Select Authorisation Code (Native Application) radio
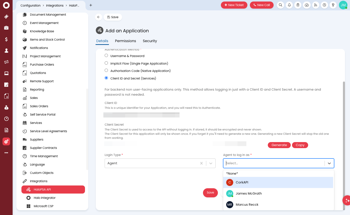This screenshot has width=350, height=215. 106,70
